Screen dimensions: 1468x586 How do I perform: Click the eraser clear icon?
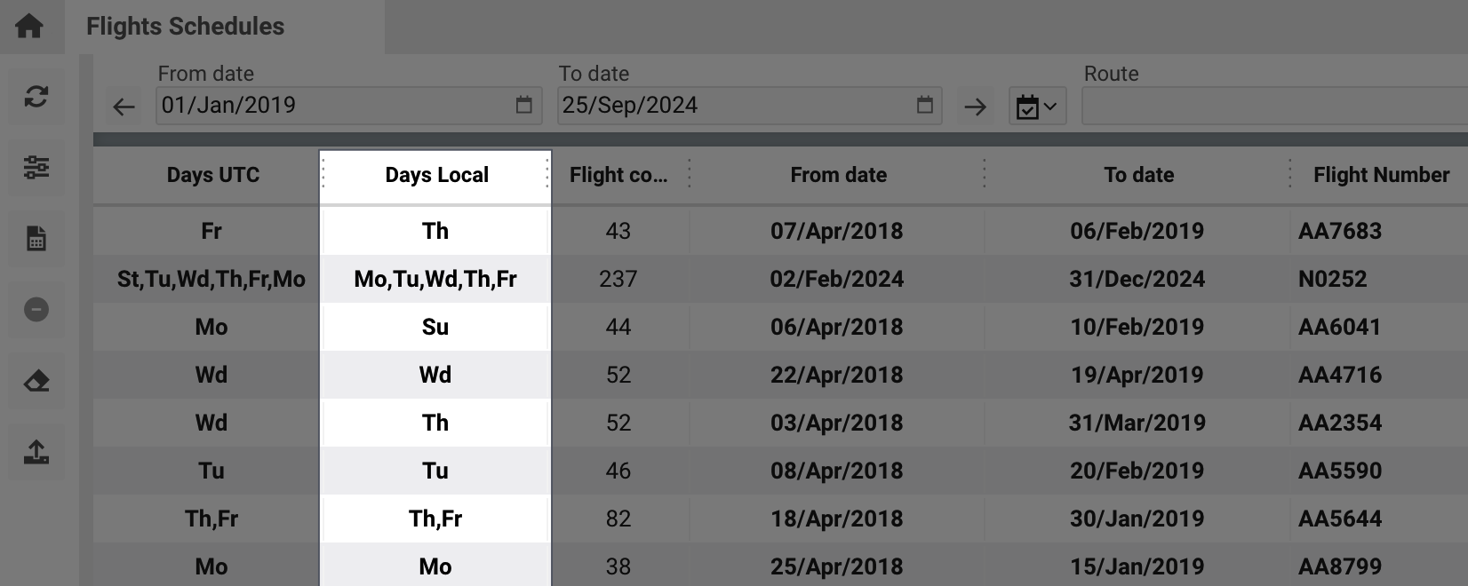pyautogui.click(x=36, y=380)
